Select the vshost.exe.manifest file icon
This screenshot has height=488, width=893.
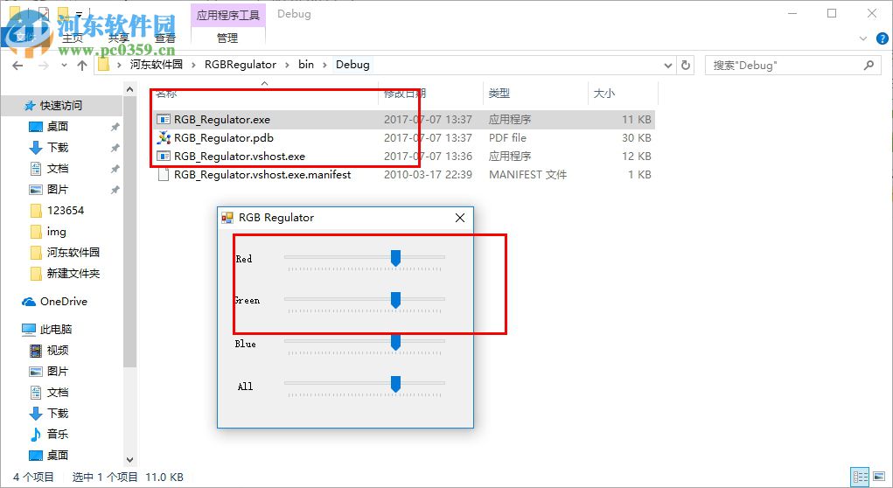pyautogui.click(x=164, y=175)
